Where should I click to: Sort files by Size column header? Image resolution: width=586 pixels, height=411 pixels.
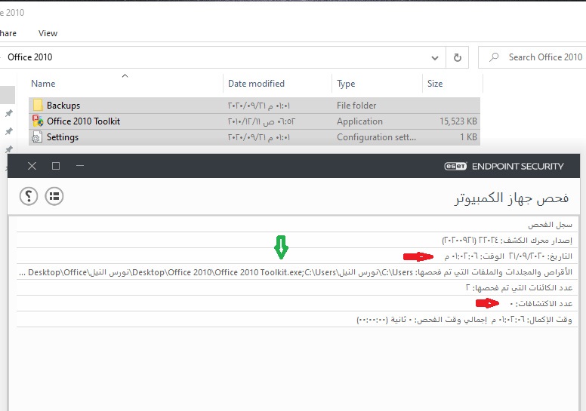pyautogui.click(x=435, y=84)
